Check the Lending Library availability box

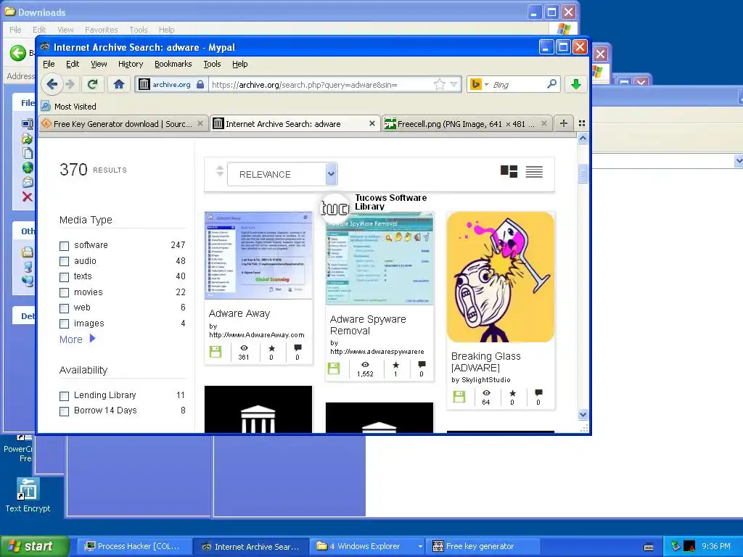coord(64,396)
